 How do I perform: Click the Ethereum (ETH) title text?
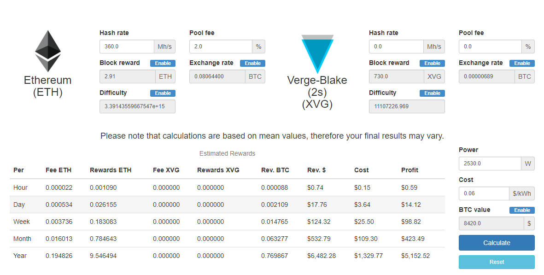(x=48, y=86)
